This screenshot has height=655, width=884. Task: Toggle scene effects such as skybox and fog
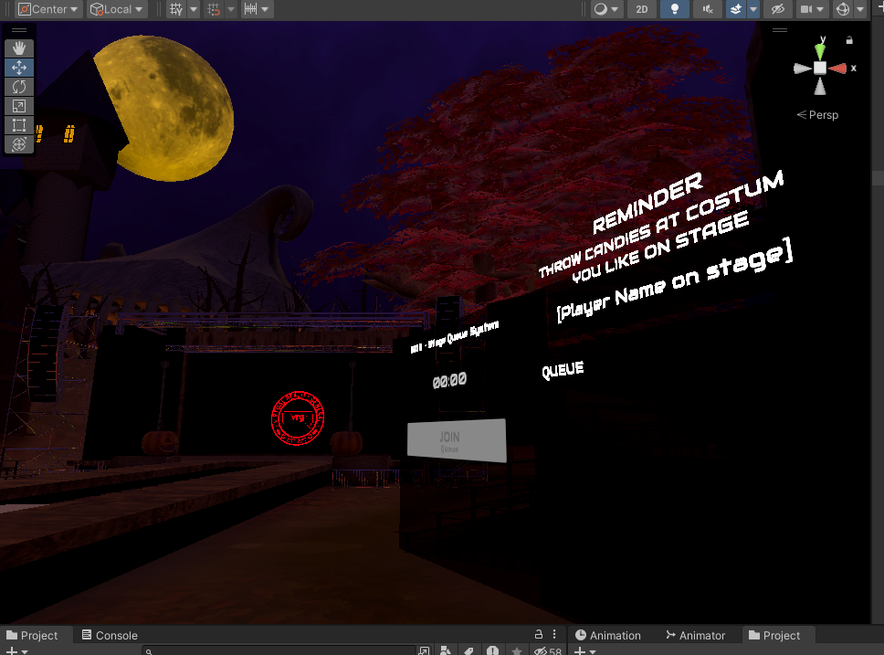pyautogui.click(x=736, y=9)
